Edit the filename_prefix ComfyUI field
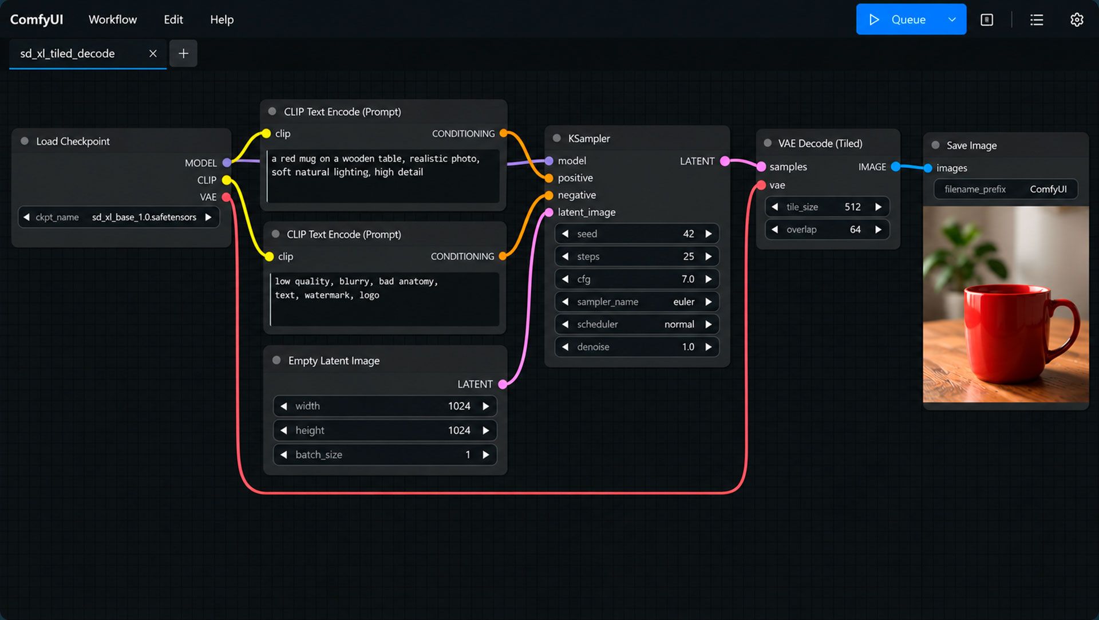The width and height of the screenshot is (1099, 620). click(1006, 189)
